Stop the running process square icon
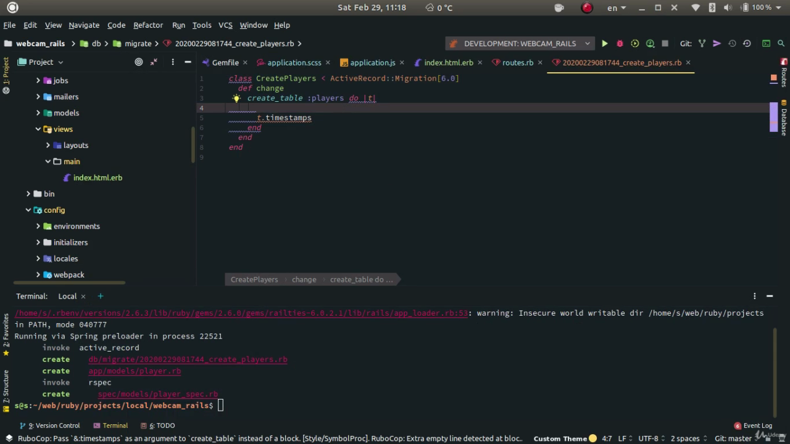The image size is (790, 444). coord(665,44)
